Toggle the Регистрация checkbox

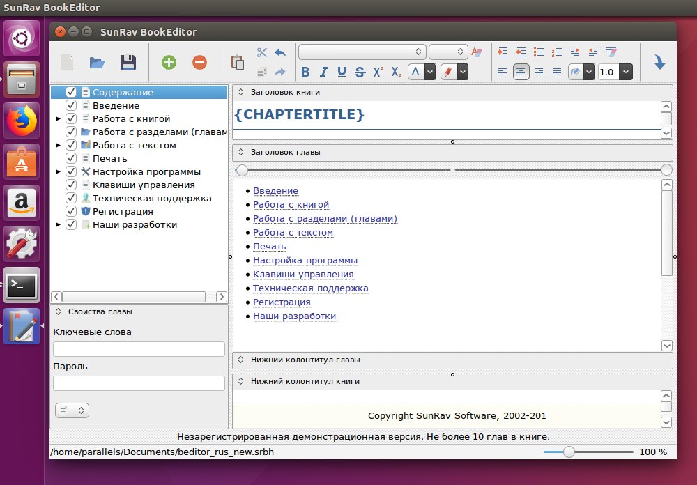[x=70, y=211]
